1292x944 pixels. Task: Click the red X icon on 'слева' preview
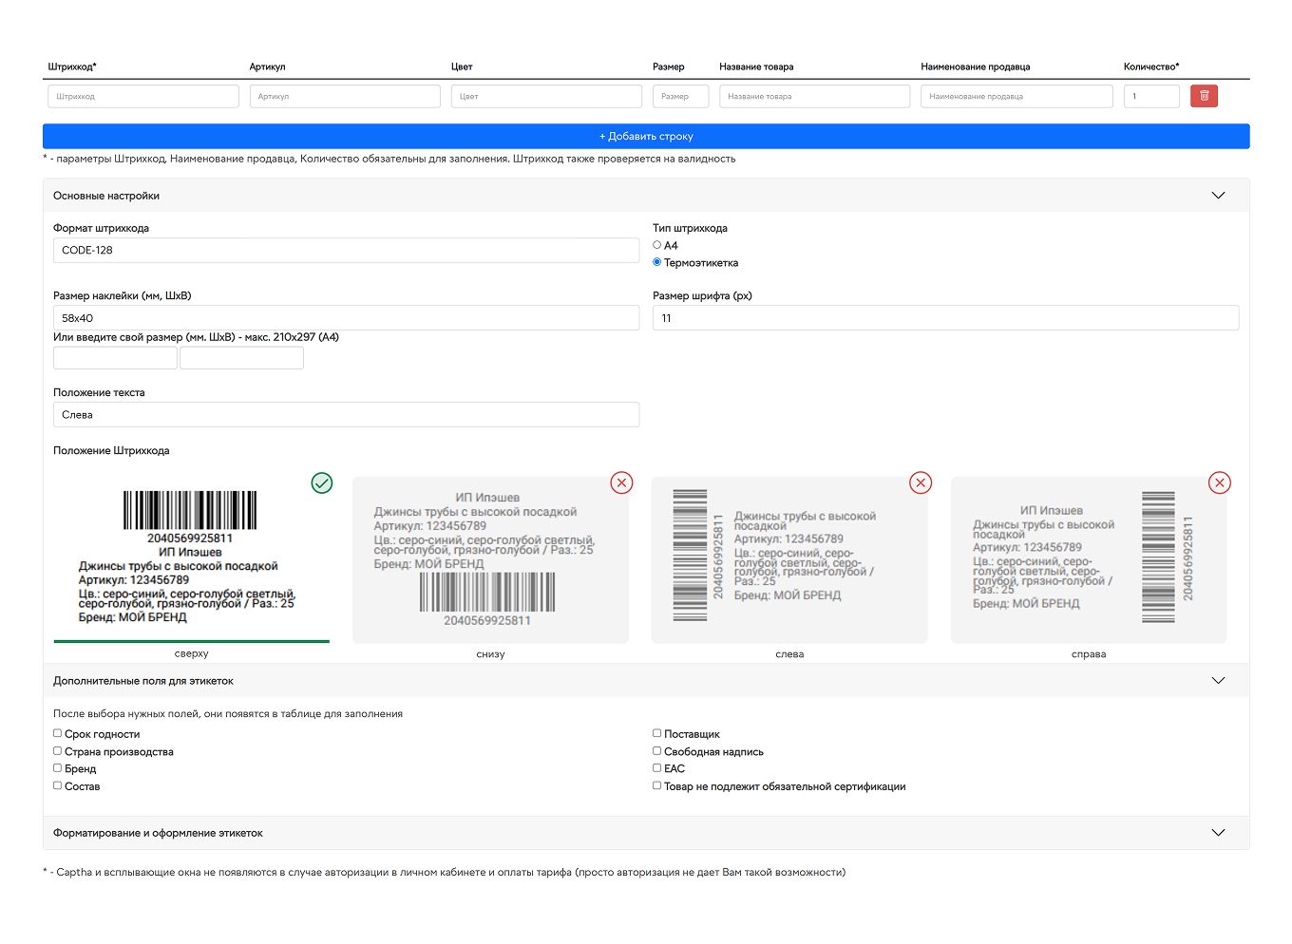point(921,483)
